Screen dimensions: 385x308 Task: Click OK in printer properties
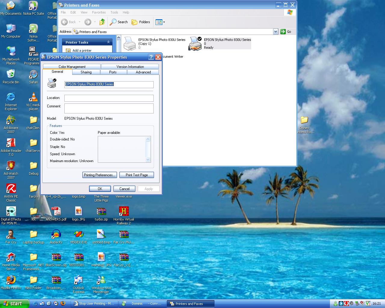coord(100,189)
